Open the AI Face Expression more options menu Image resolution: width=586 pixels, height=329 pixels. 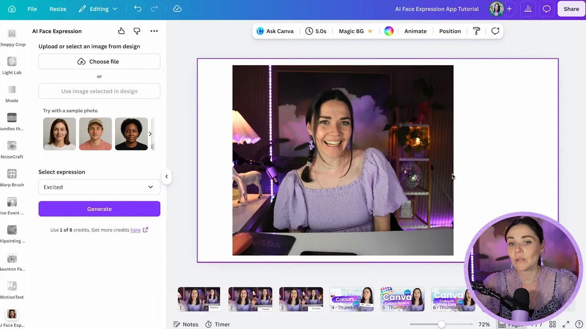(154, 31)
